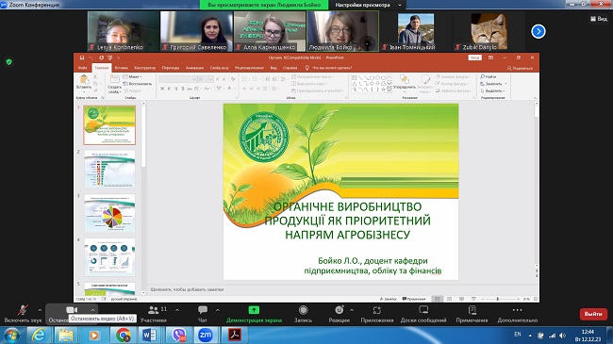Toggle bold formatting in PowerPoint ribbon
Viewport: 613px width, 344px height.
click(162, 89)
